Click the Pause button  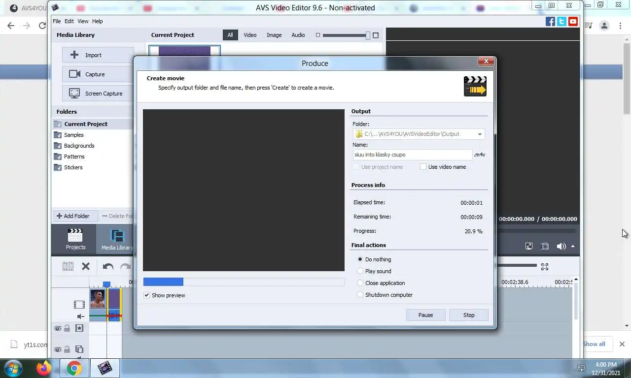425,315
